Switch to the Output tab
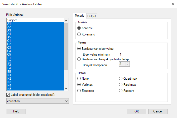 click(x=92, y=16)
